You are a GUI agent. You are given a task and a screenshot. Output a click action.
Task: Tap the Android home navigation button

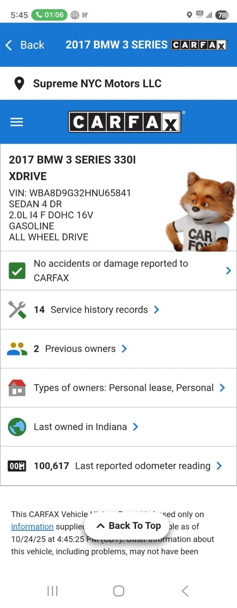(x=119, y=591)
